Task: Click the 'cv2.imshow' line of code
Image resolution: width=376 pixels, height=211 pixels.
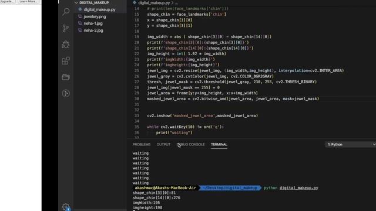Action: coord(202,116)
